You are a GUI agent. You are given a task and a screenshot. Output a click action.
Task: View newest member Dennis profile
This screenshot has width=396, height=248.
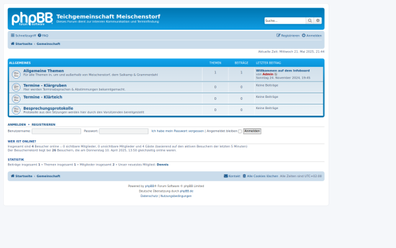pos(162,165)
